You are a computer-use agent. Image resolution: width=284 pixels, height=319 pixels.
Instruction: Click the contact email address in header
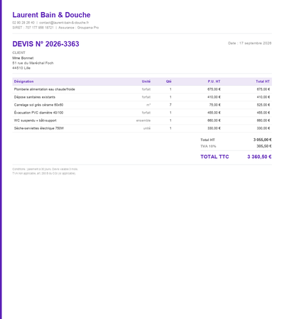[64, 23]
